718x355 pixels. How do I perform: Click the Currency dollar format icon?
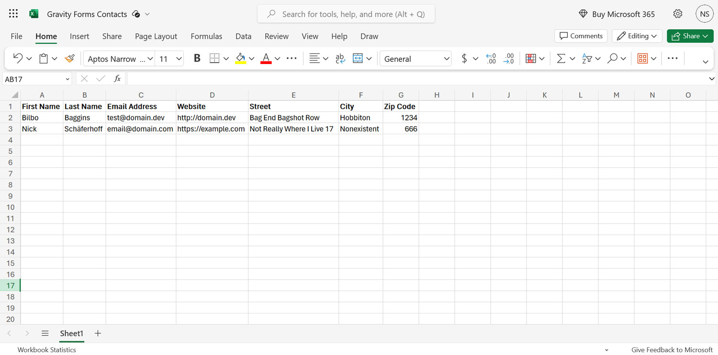tap(464, 58)
